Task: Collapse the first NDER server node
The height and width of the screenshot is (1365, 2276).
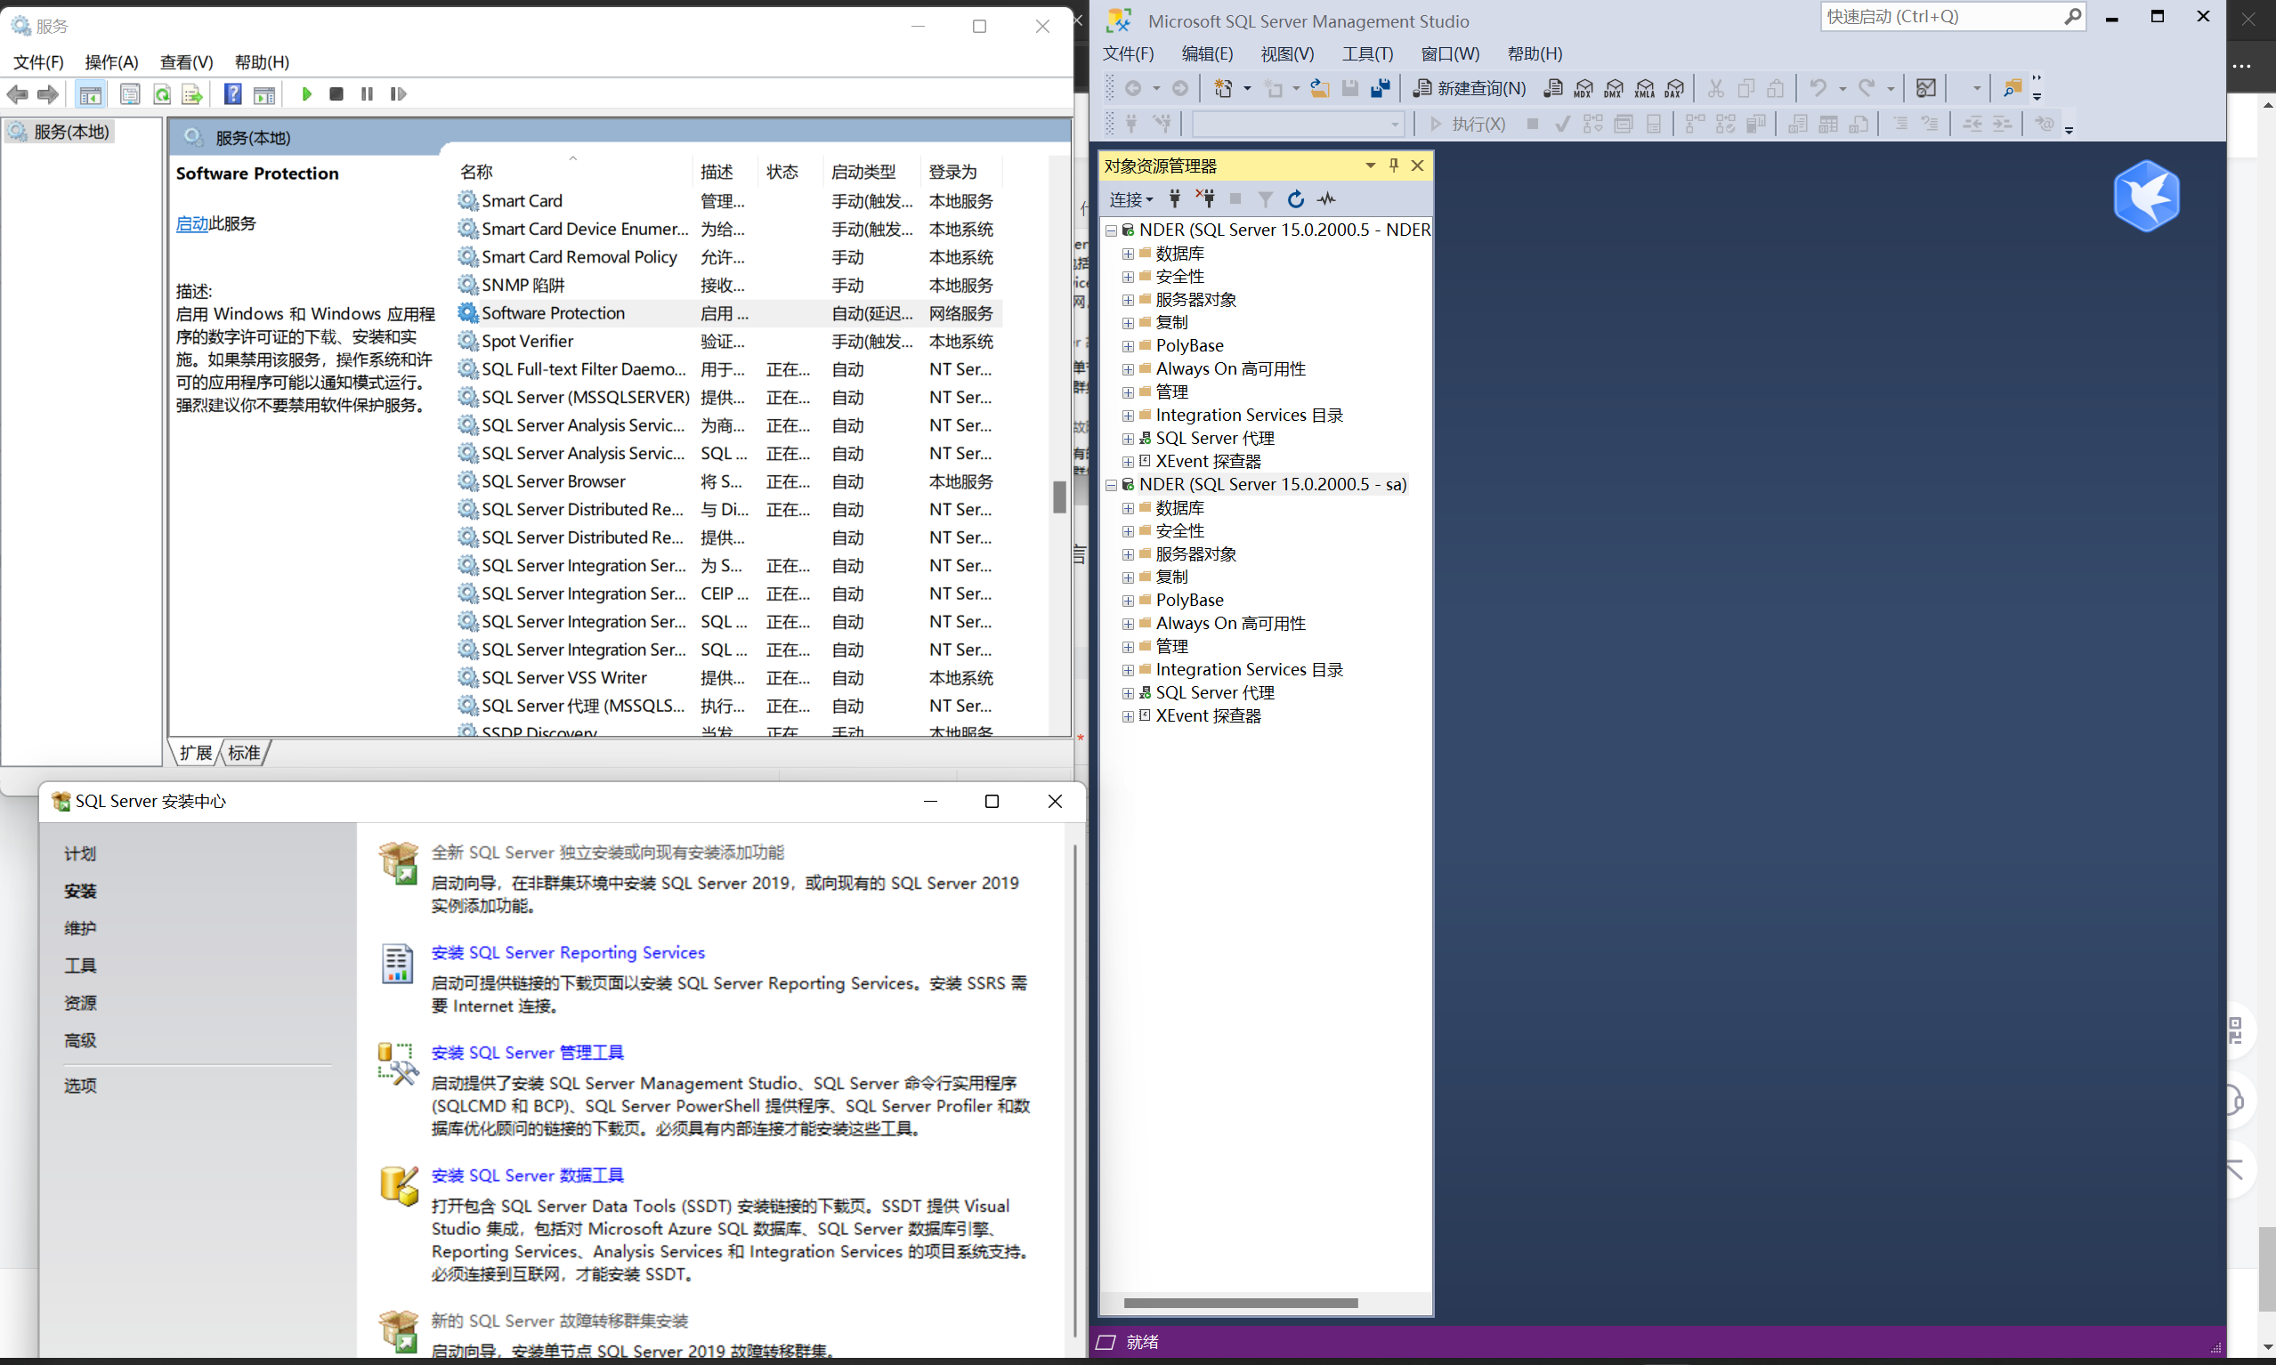Action: click(1112, 230)
